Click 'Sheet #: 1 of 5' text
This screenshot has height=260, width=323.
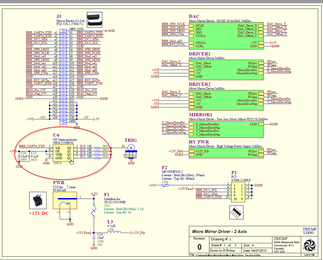tap(224, 246)
